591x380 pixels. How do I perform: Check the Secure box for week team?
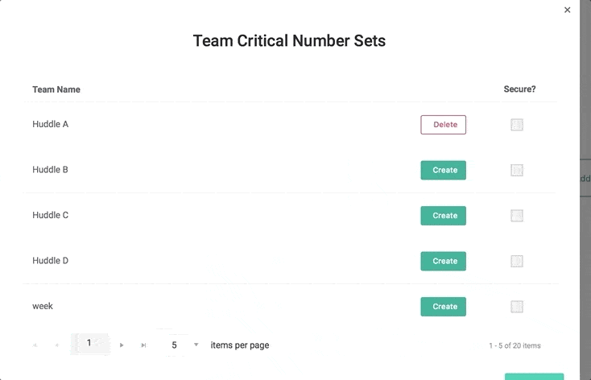coord(517,307)
